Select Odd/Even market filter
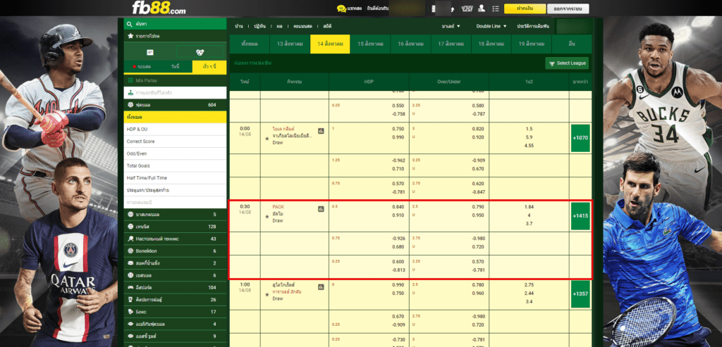This screenshot has height=347, width=722. pyautogui.click(x=175, y=153)
